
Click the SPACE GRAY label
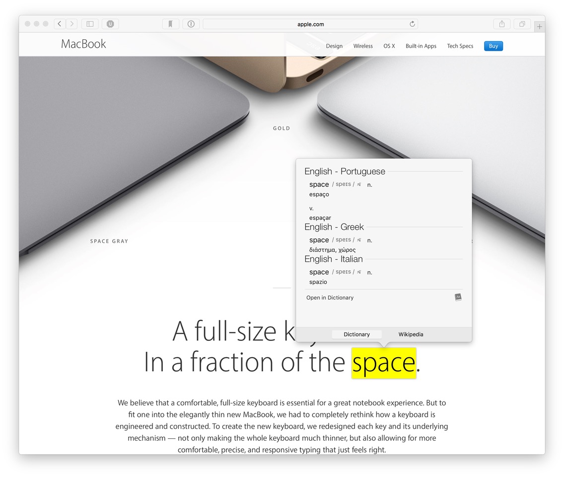click(x=109, y=241)
